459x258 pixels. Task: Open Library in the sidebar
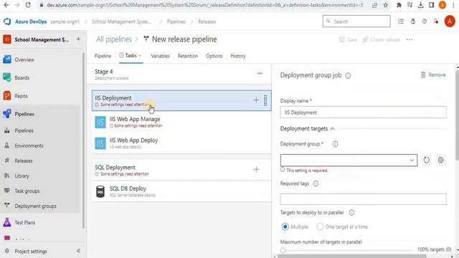[x=22, y=176]
